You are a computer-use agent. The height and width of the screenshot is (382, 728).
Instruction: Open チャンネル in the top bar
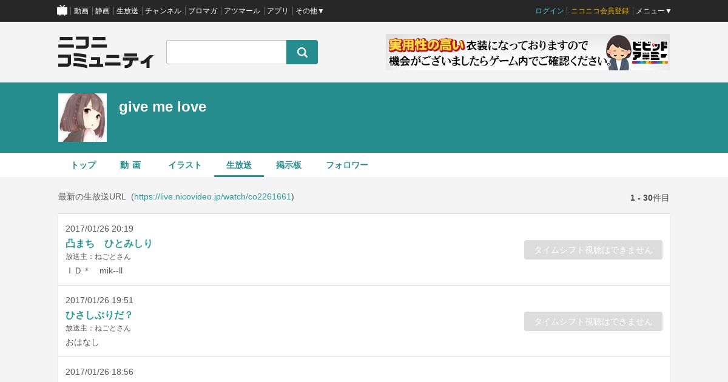163,11
